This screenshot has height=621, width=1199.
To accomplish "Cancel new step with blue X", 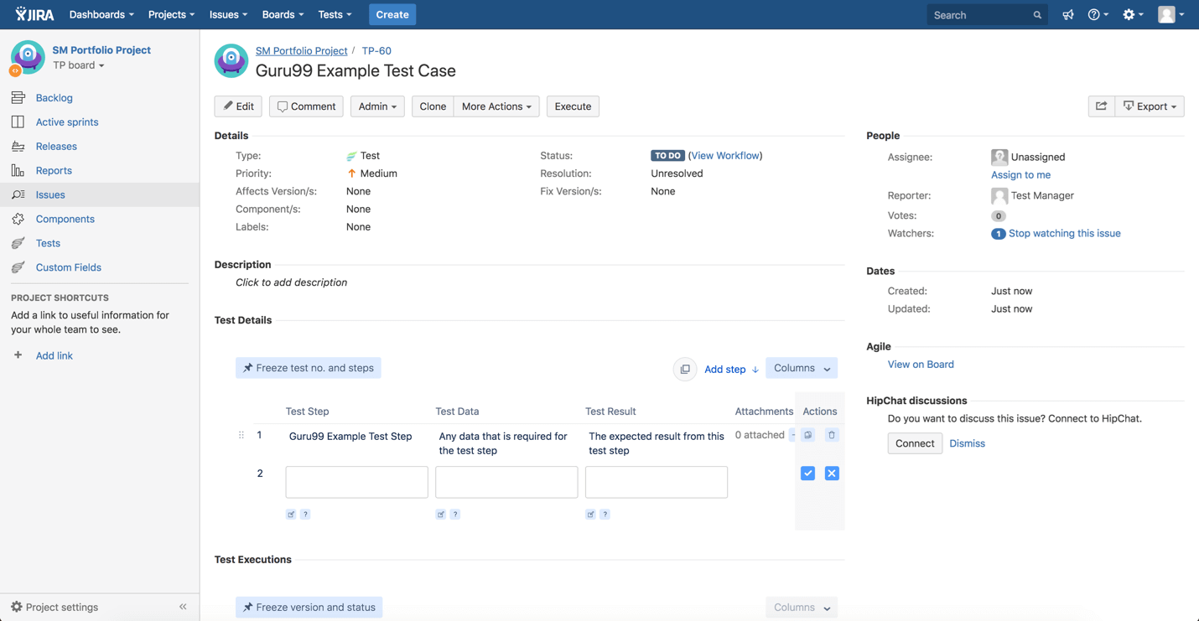I will click(832, 474).
